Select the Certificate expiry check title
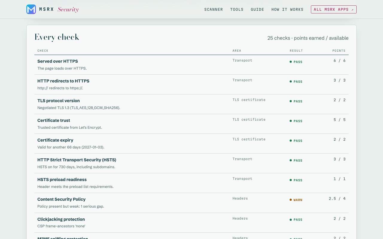This screenshot has width=383, height=239. pos(55,140)
